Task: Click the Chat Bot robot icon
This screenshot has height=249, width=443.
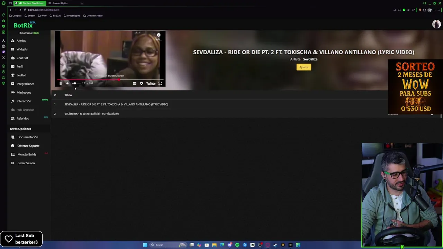Action: coord(13,58)
